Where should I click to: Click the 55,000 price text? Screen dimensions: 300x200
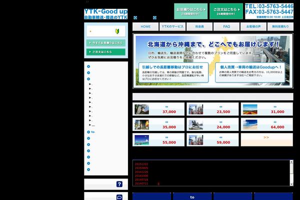169,142
